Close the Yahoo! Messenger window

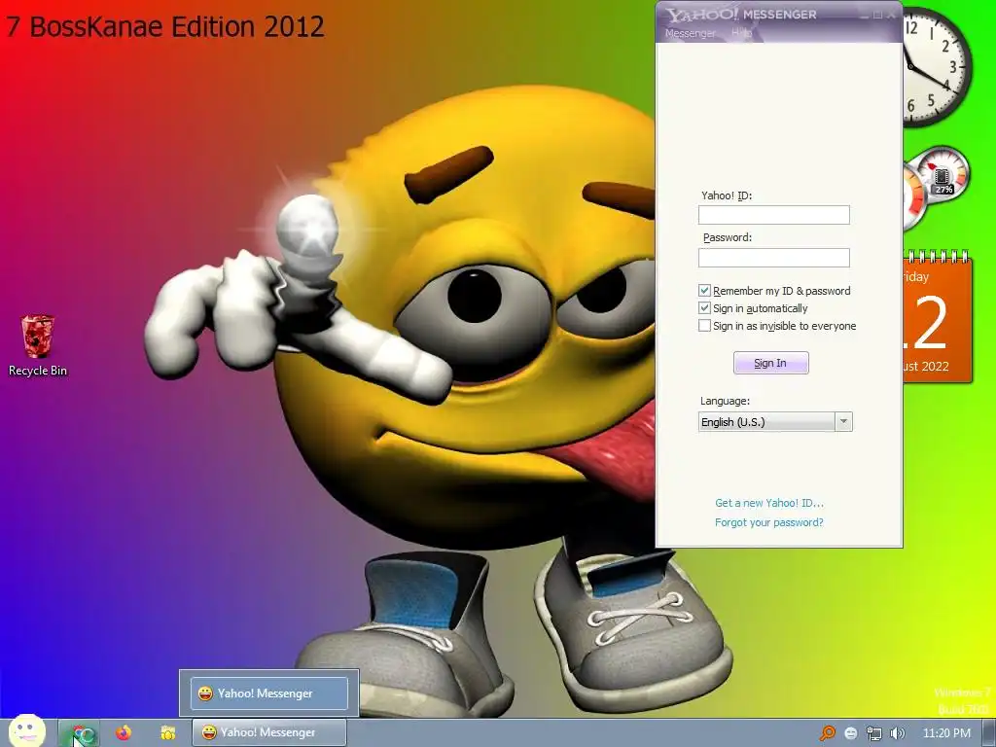point(891,15)
